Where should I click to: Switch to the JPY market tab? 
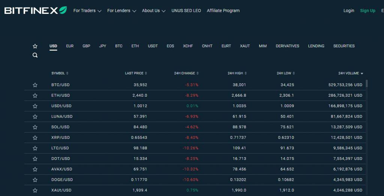pos(103,46)
